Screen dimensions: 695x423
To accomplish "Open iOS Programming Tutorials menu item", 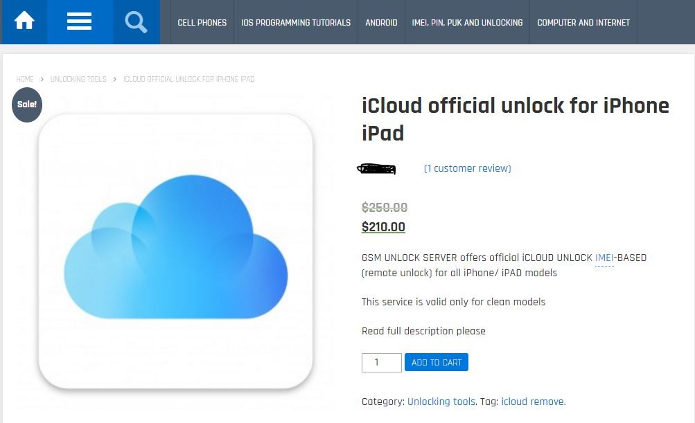I will (296, 23).
